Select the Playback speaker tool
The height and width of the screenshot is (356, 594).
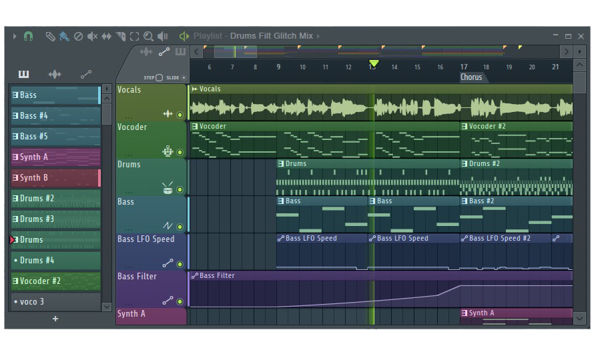click(163, 36)
